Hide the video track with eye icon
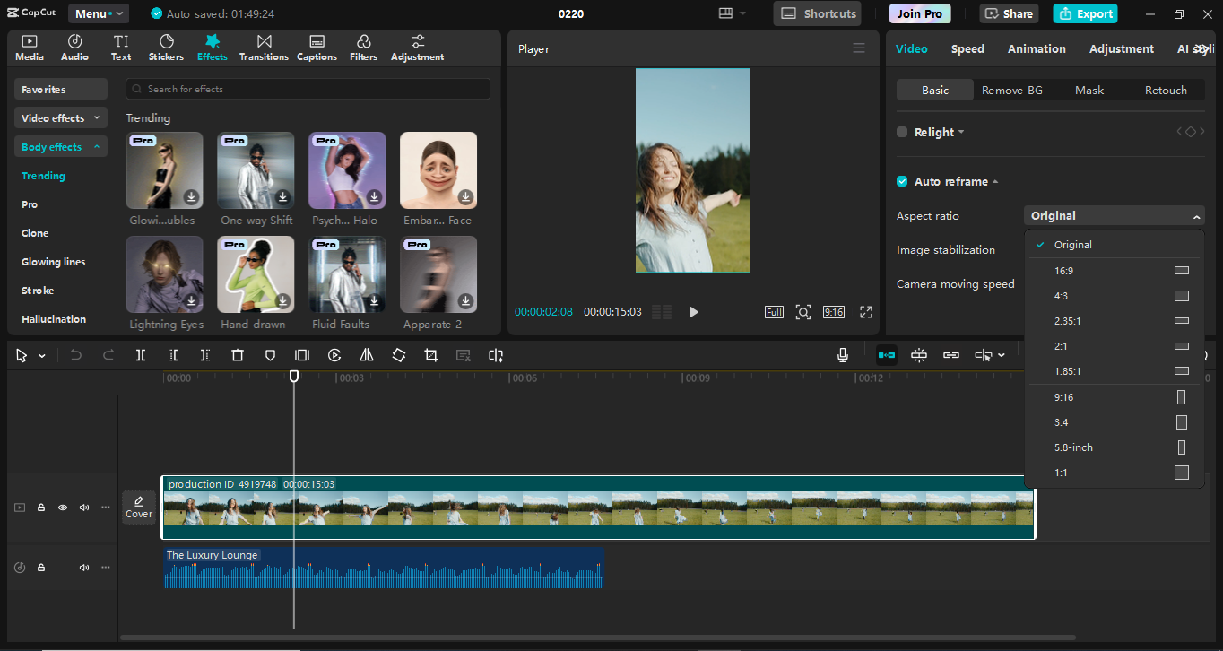 [x=63, y=508]
